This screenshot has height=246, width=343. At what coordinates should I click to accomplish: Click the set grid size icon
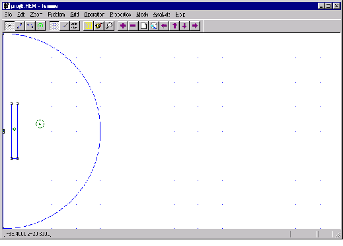[75, 26]
